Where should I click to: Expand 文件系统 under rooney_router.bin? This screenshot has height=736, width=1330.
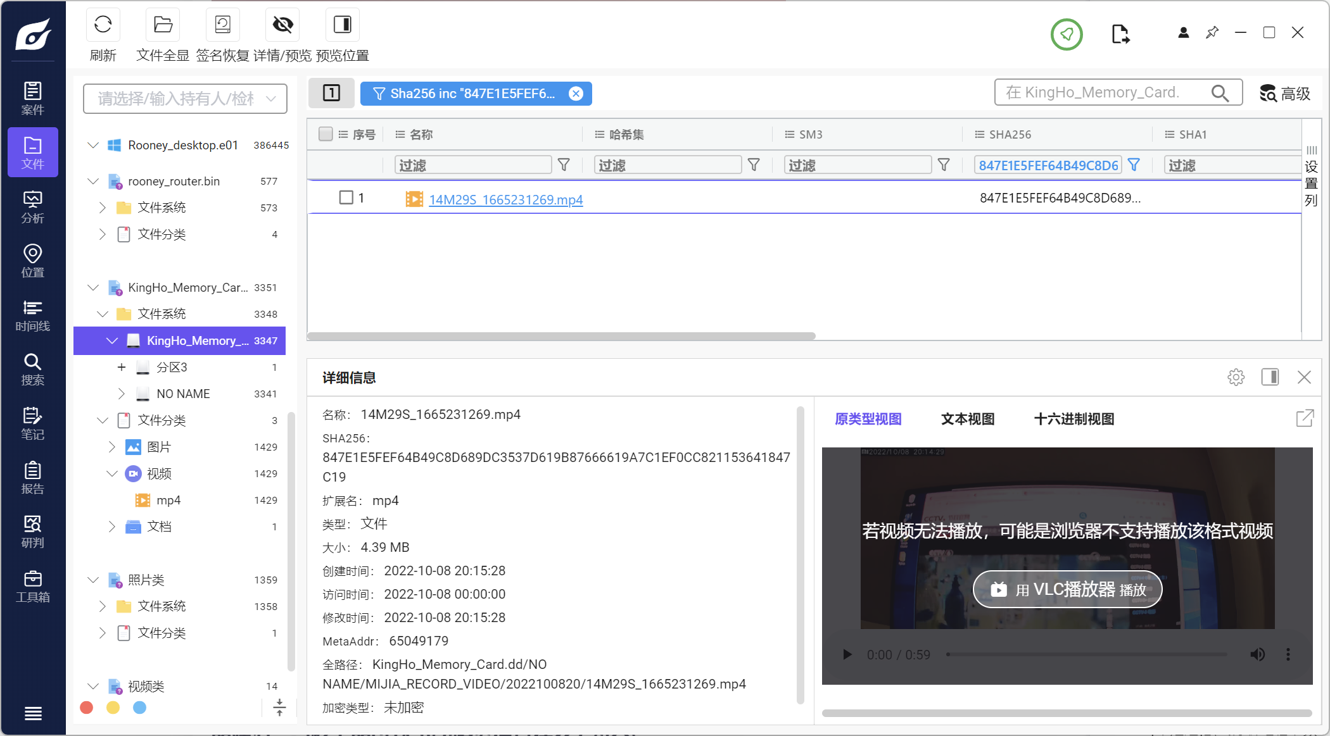pyautogui.click(x=103, y=208)
